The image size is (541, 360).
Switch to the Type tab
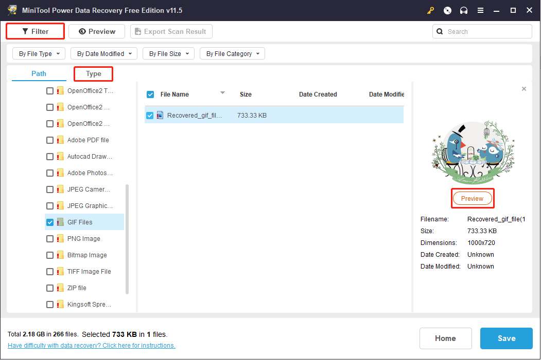94,73
